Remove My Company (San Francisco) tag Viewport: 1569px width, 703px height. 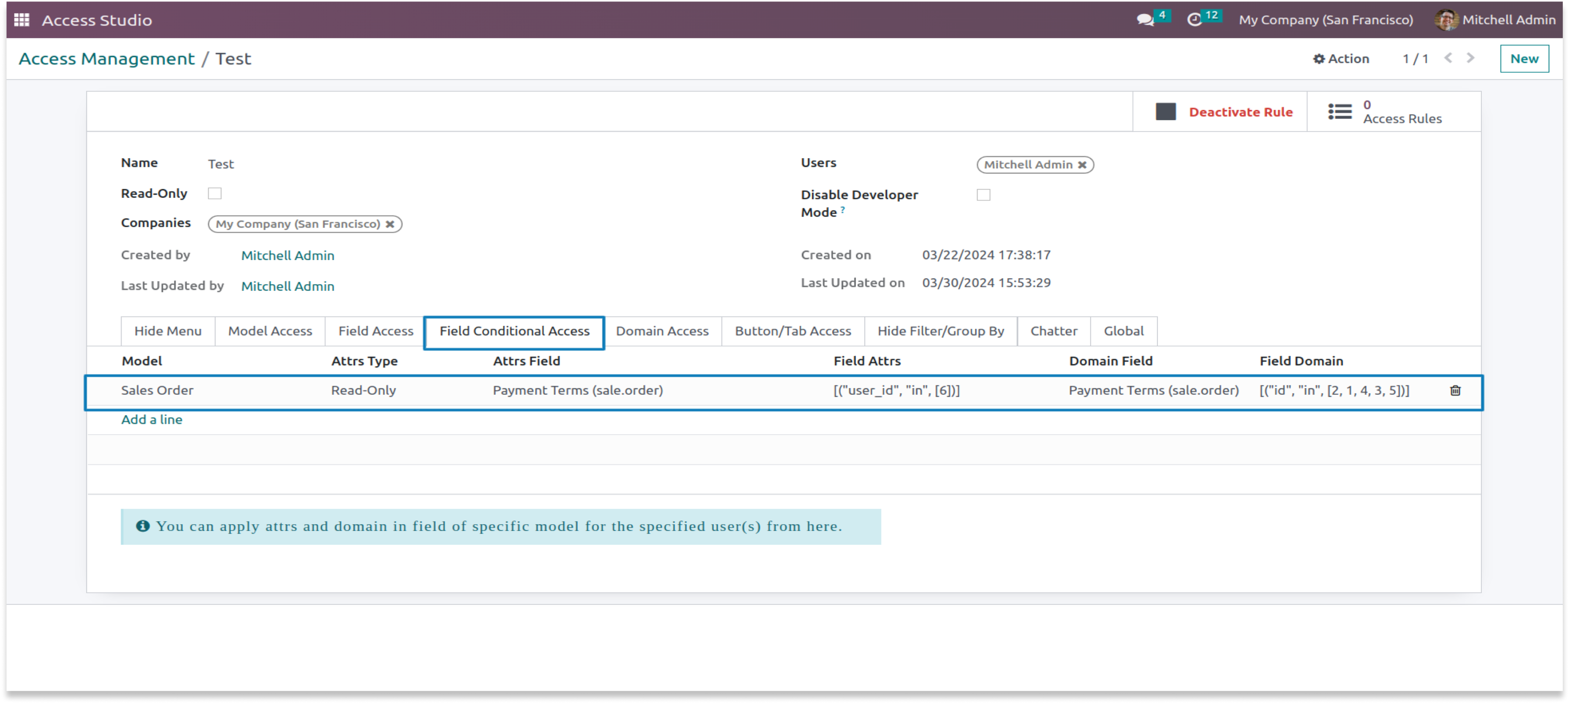(390, 225)
